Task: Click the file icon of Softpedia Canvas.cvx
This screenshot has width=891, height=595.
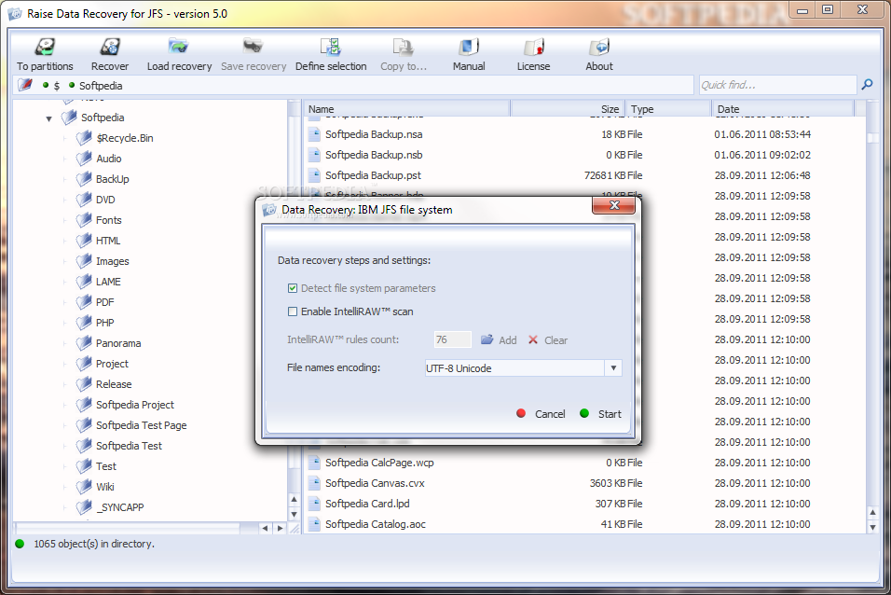Action: 314,483
